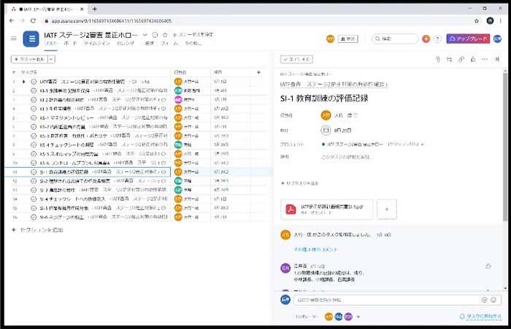Click the サブタスクを追加 link

pos(299,182)
